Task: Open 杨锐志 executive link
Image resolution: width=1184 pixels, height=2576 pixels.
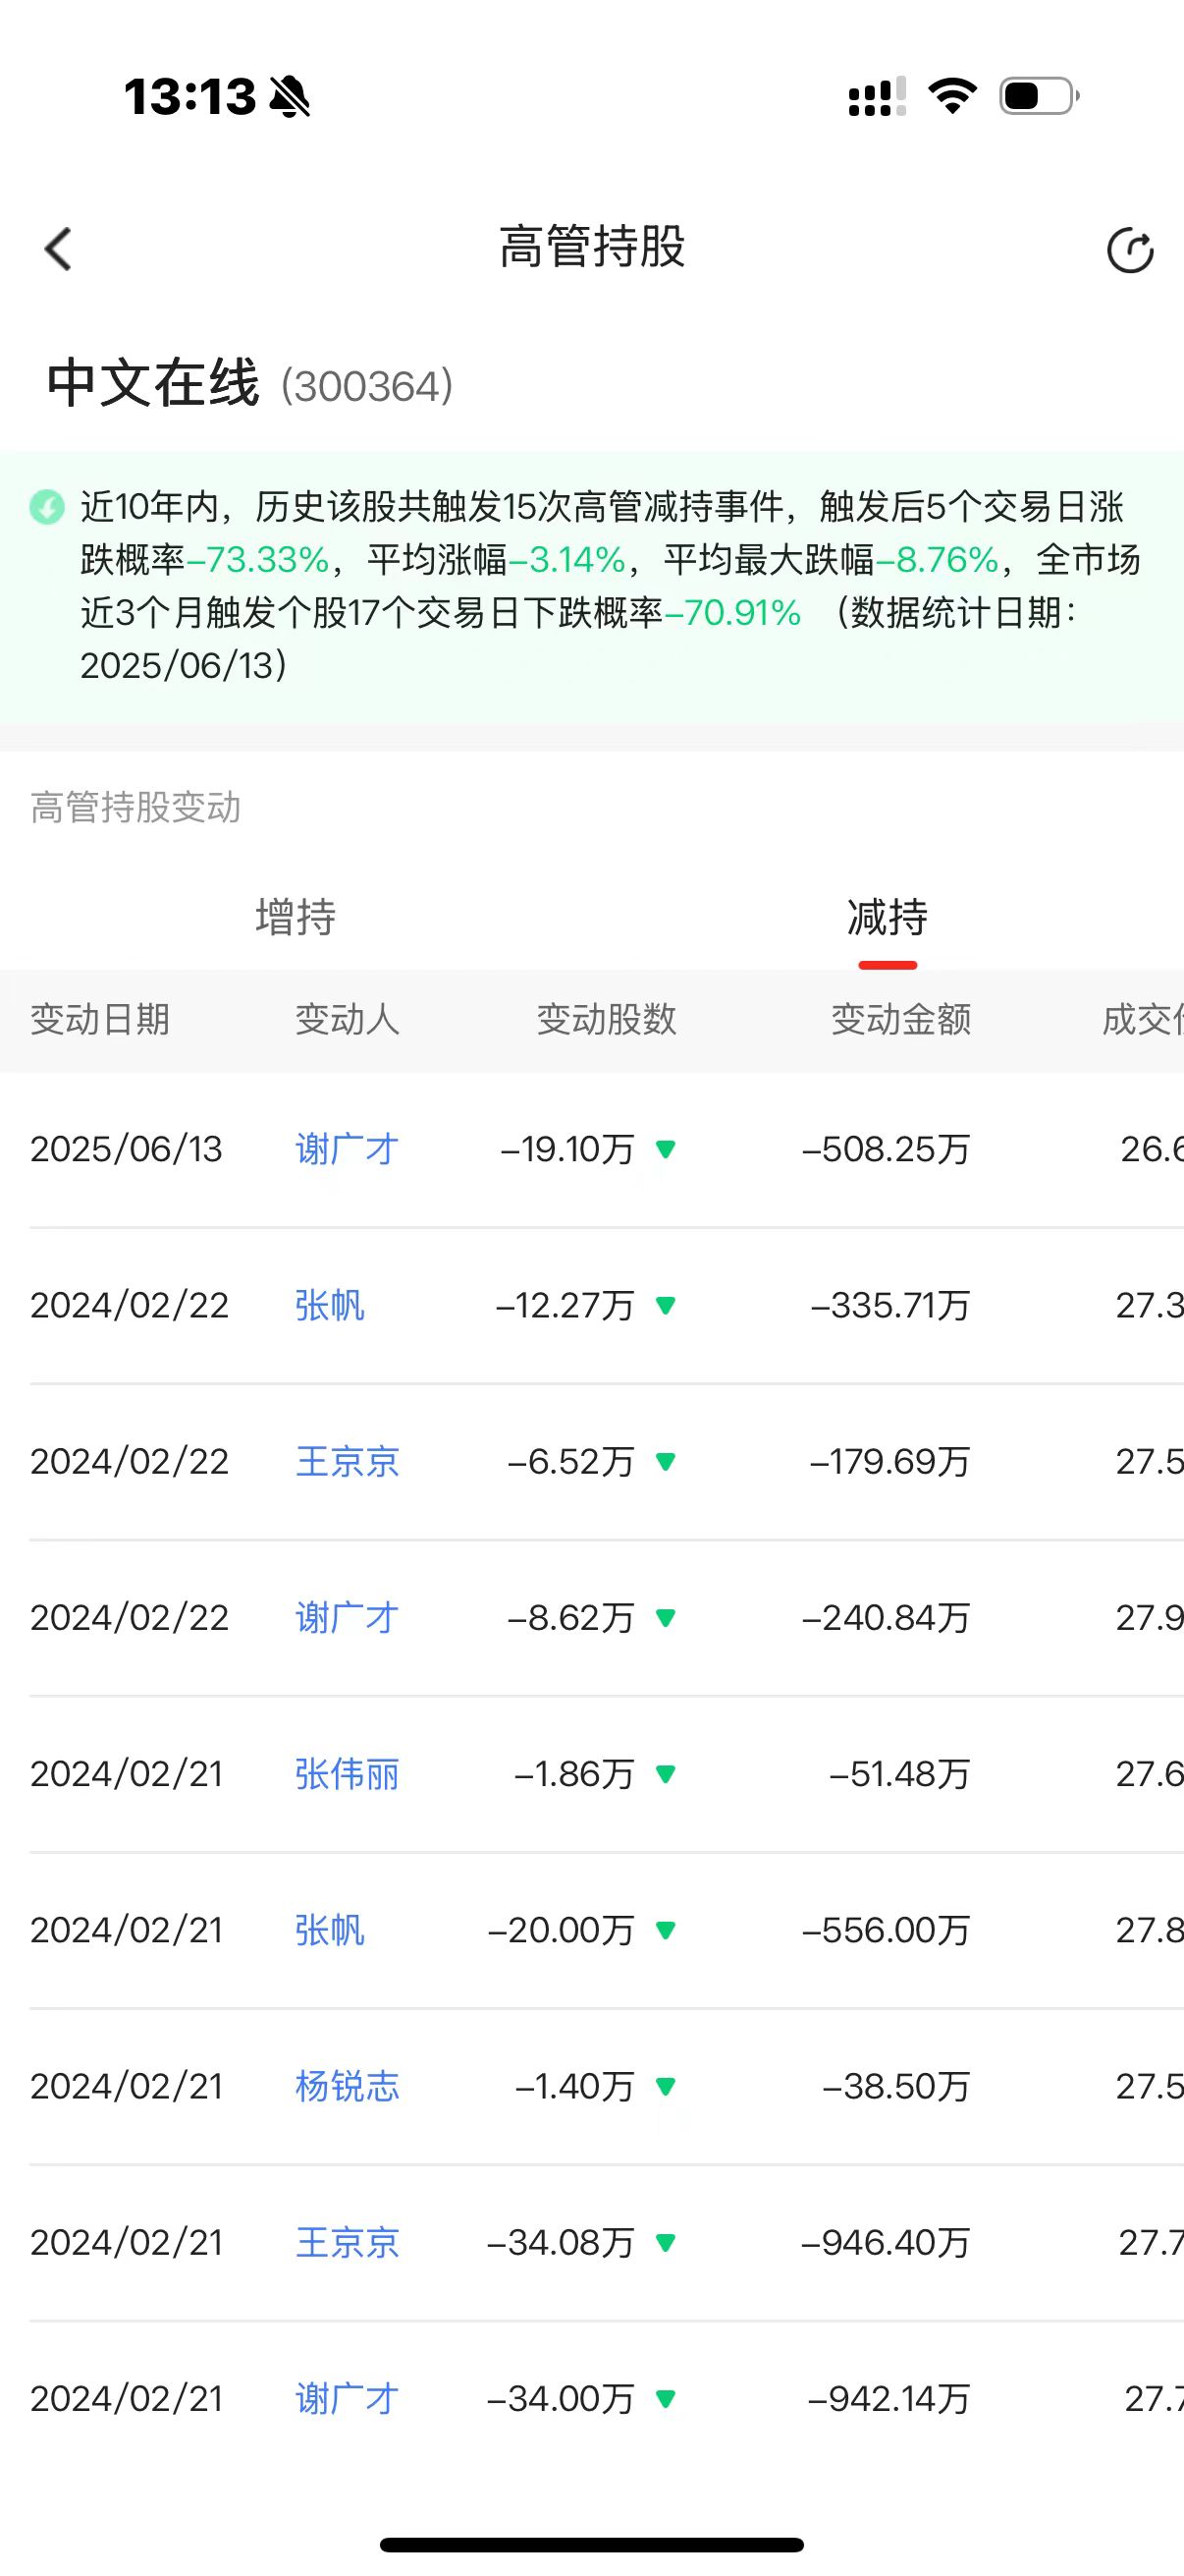Action: pos(348,2086)
